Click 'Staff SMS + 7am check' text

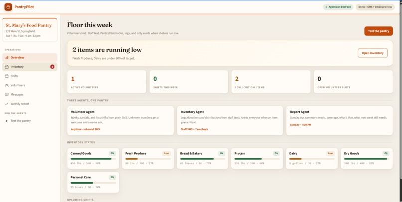pos(195,129)
